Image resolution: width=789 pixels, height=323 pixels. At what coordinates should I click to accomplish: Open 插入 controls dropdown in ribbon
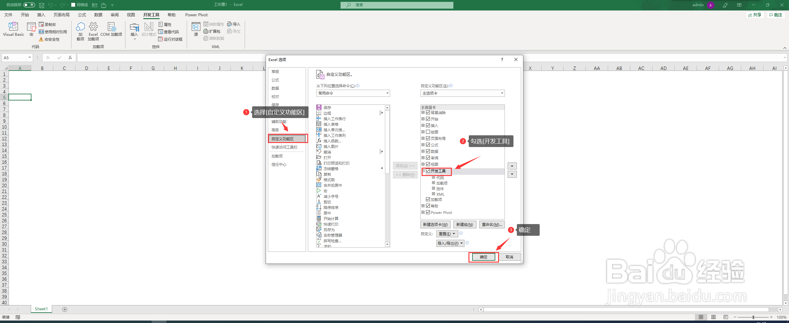point(134,31)
